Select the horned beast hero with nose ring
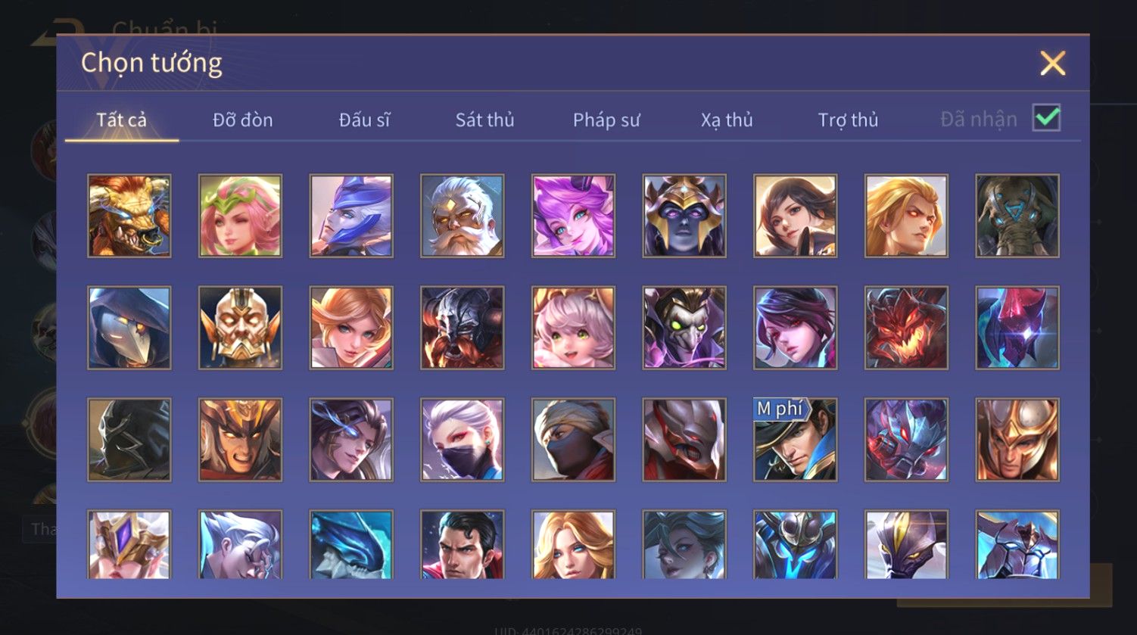1137x635 pixels. [129, 216]
